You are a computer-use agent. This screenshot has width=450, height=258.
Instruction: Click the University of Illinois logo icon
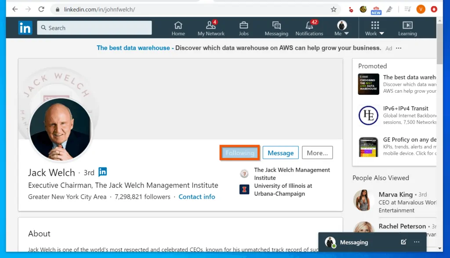(x=244, y=189)
